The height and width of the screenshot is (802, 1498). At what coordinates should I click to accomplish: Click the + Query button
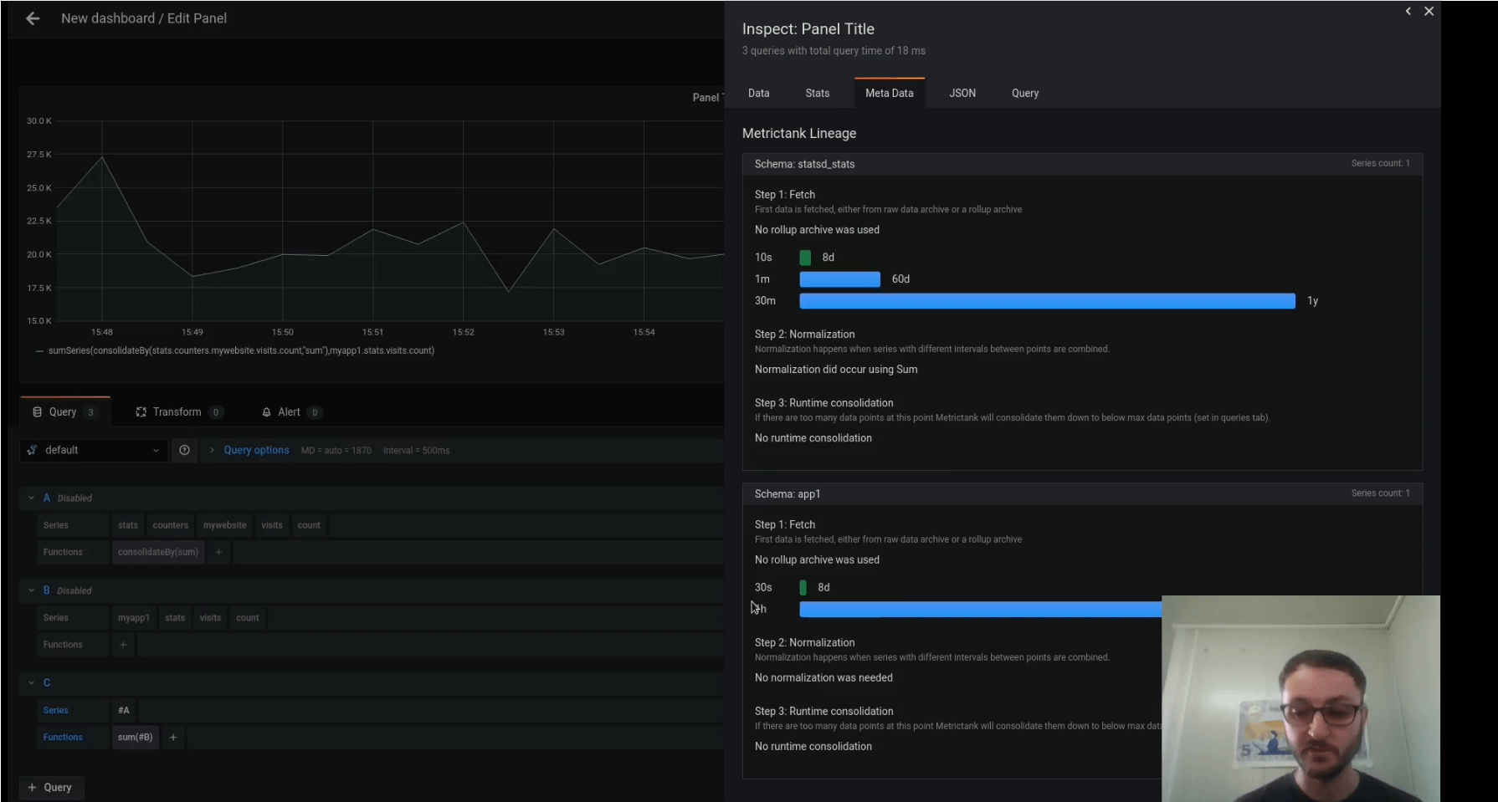[50, 788]
